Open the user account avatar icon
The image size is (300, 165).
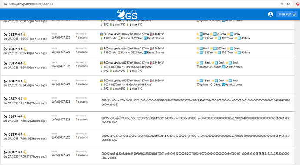[270, 14]
